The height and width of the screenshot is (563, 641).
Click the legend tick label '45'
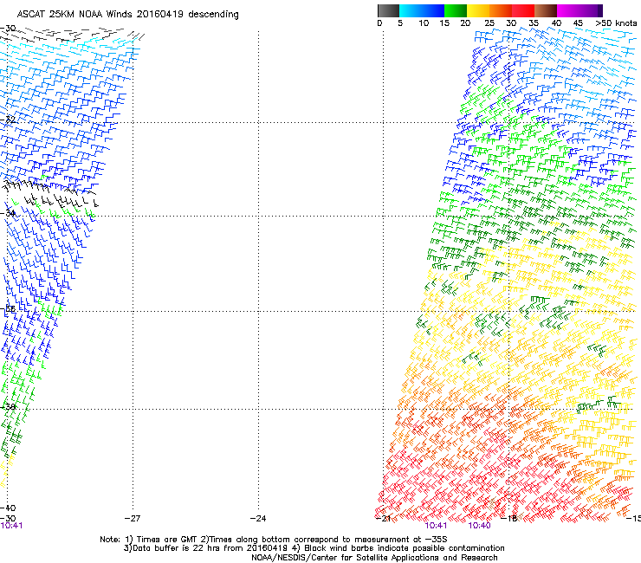tap(578, 23)
